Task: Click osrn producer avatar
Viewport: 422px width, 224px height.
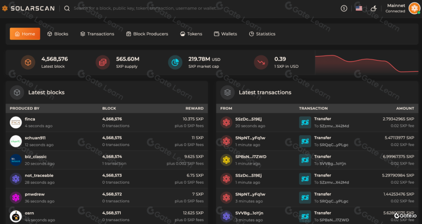Action: (16, 217)
